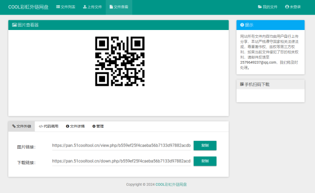
Task: Open the COOL彩虹外链网盘 footer link
Action: [x=171, y=185]
